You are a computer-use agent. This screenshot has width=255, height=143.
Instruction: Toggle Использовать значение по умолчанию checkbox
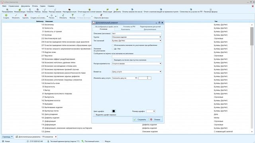click(113, 45)
